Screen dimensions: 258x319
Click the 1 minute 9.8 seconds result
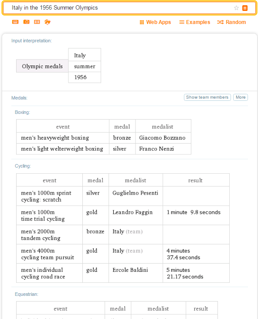[193, 212]
